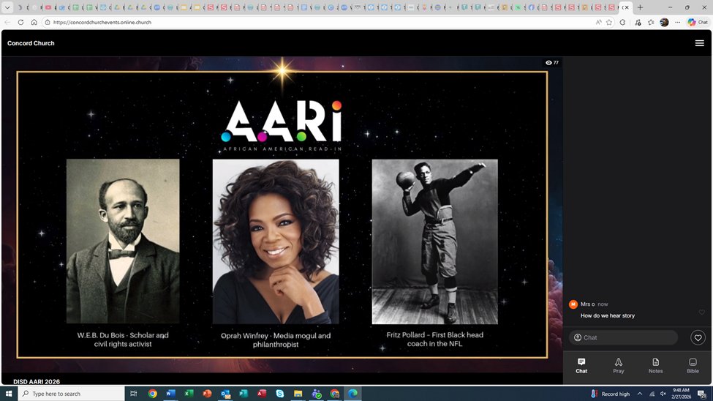Image resolution: width=713 pixels, height=401 pixels.
Task: Open Excel from taskbar
Action: (x=189, y=393)
